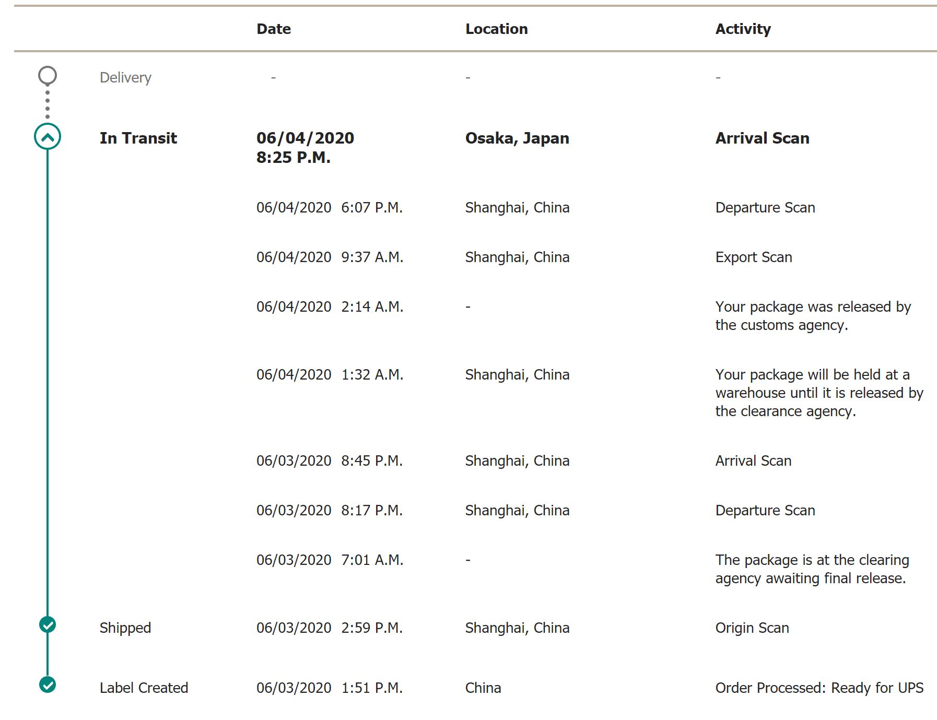937x720 pixels.
Task: Select the Departure Scan entry from Shanghai
Action: pyautogui.click(x=765, y=207)
